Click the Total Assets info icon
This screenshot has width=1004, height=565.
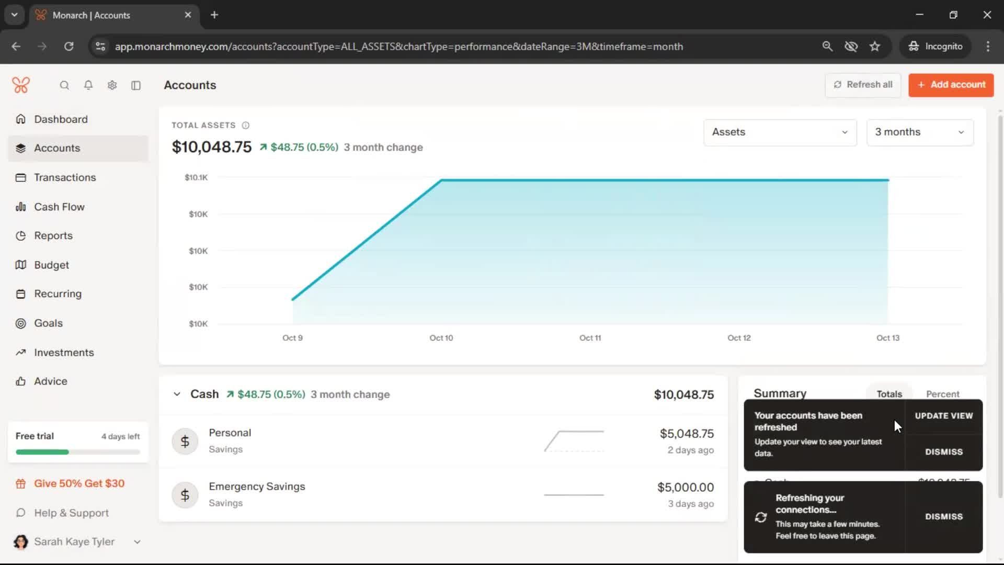pos(246,126)
